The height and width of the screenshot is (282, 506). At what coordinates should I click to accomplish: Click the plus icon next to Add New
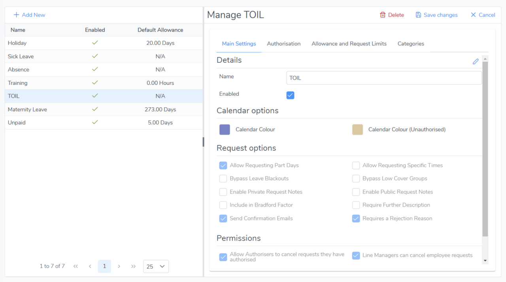(16, 15)
